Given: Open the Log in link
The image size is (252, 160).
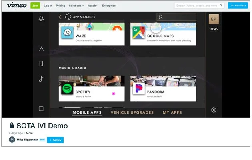Looking at the screenshot, I should [48, 6].
